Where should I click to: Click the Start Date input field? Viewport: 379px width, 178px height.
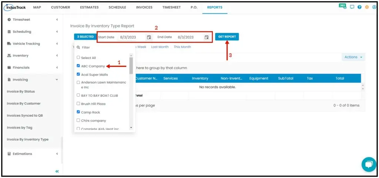[x=133, y=37]
